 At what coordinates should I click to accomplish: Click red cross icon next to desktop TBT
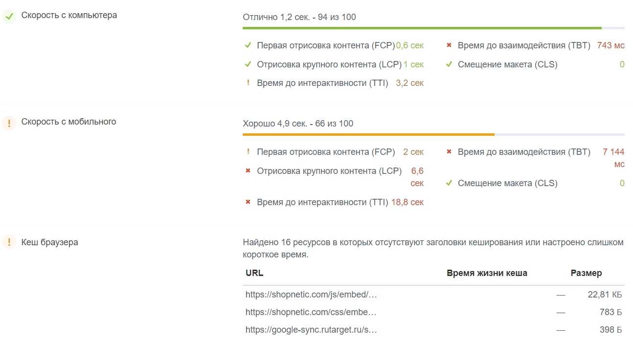pyautogui.click(x=449, y=45)
